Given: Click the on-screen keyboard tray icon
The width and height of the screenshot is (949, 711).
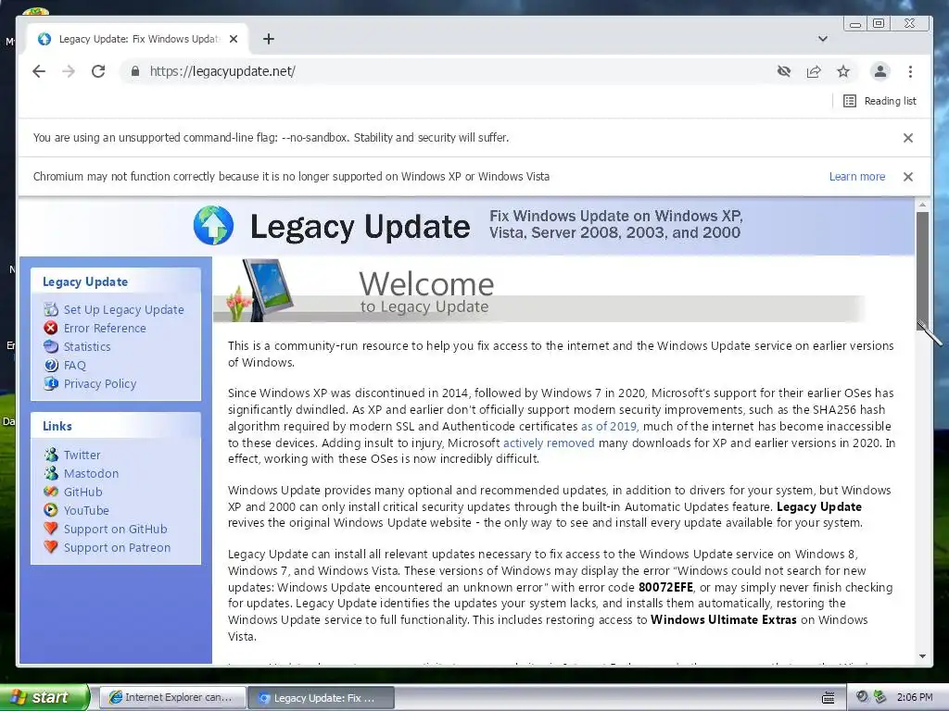Looking at the screenshot, I should [828, 698].
